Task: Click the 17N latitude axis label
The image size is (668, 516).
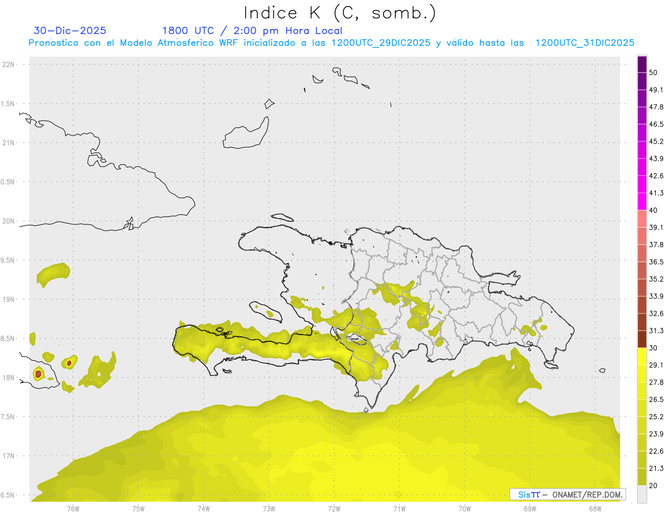Action: [x=8, y=456]
